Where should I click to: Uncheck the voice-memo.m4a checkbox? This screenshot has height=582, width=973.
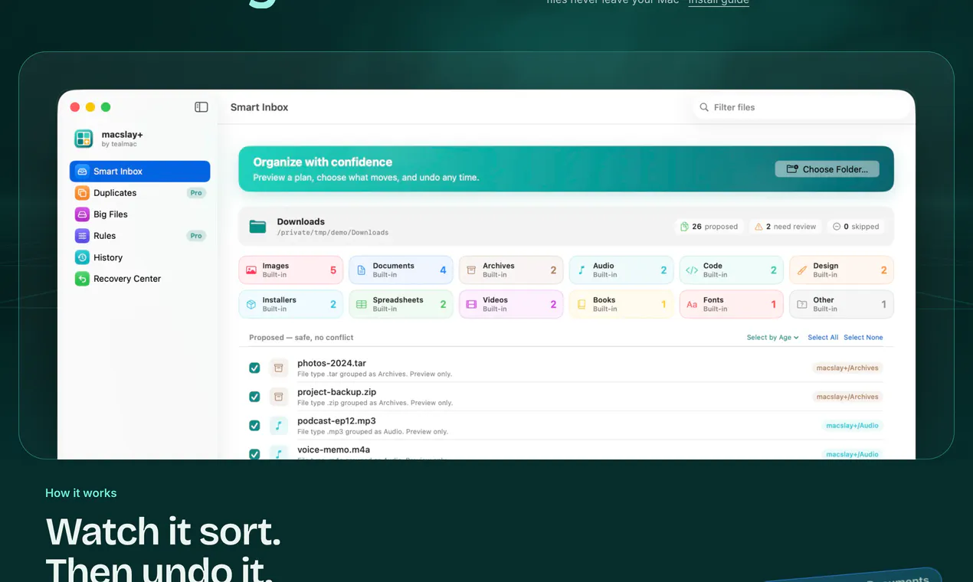[x=254, y=454]
